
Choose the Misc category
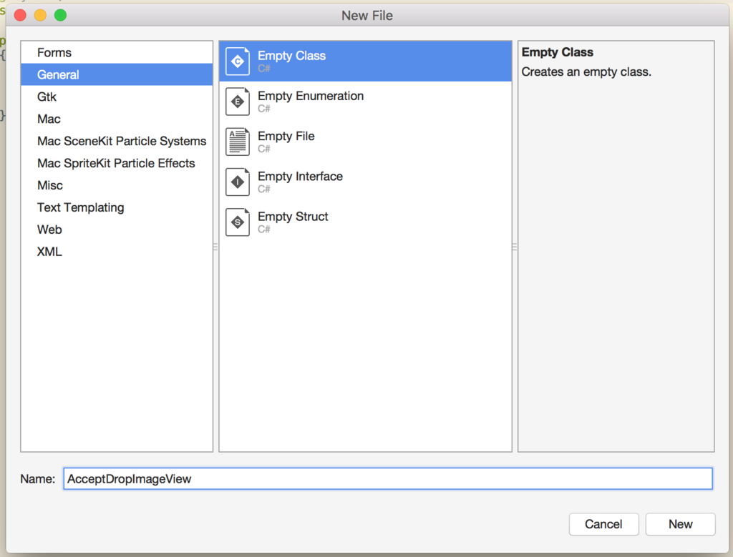coord(117,185)
